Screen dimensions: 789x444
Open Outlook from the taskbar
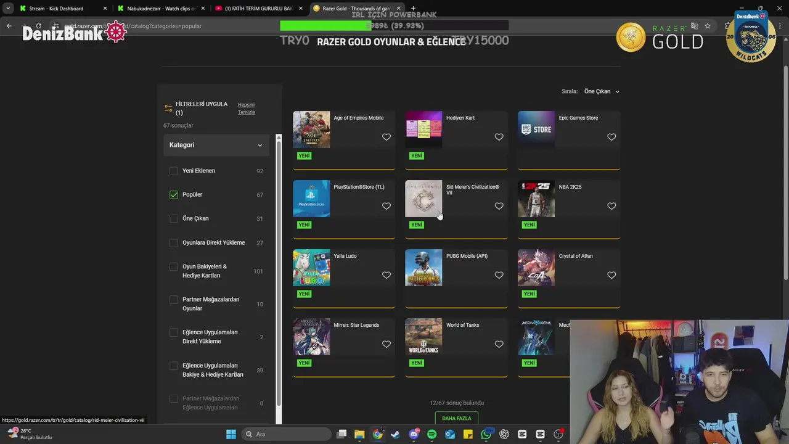pyautogui.click(x=450, y=434)
